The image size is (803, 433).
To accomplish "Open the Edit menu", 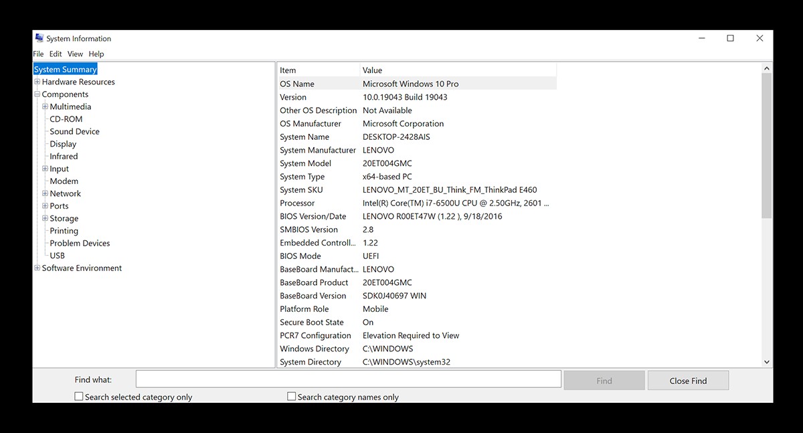I will point(56,54).
